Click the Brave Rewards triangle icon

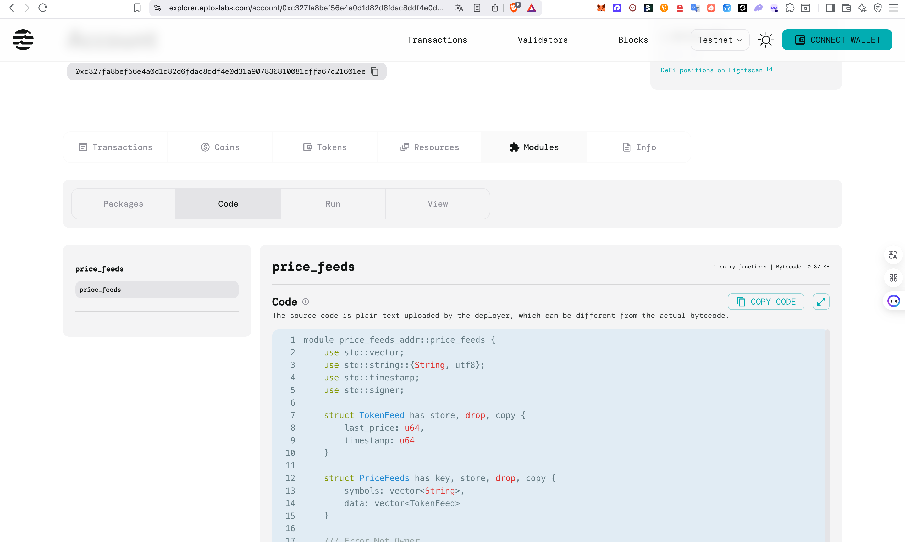(531, 8)
